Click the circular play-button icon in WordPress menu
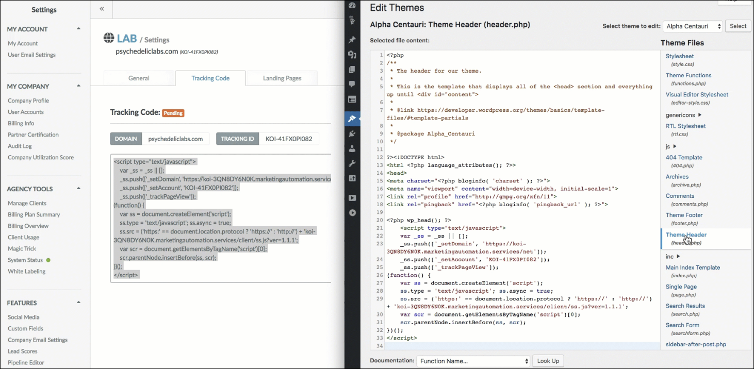Viewport: 754px width, 369px height. tap(352, 212)
